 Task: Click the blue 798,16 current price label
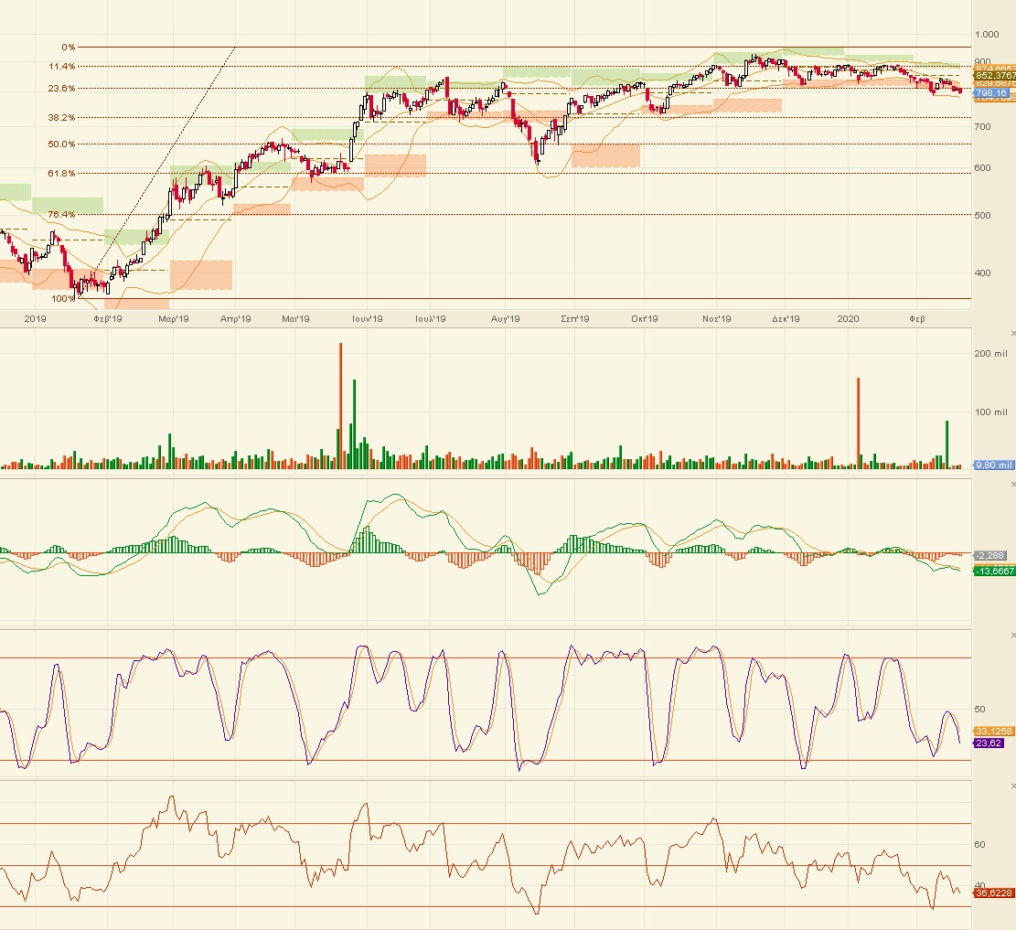(991, 93)
